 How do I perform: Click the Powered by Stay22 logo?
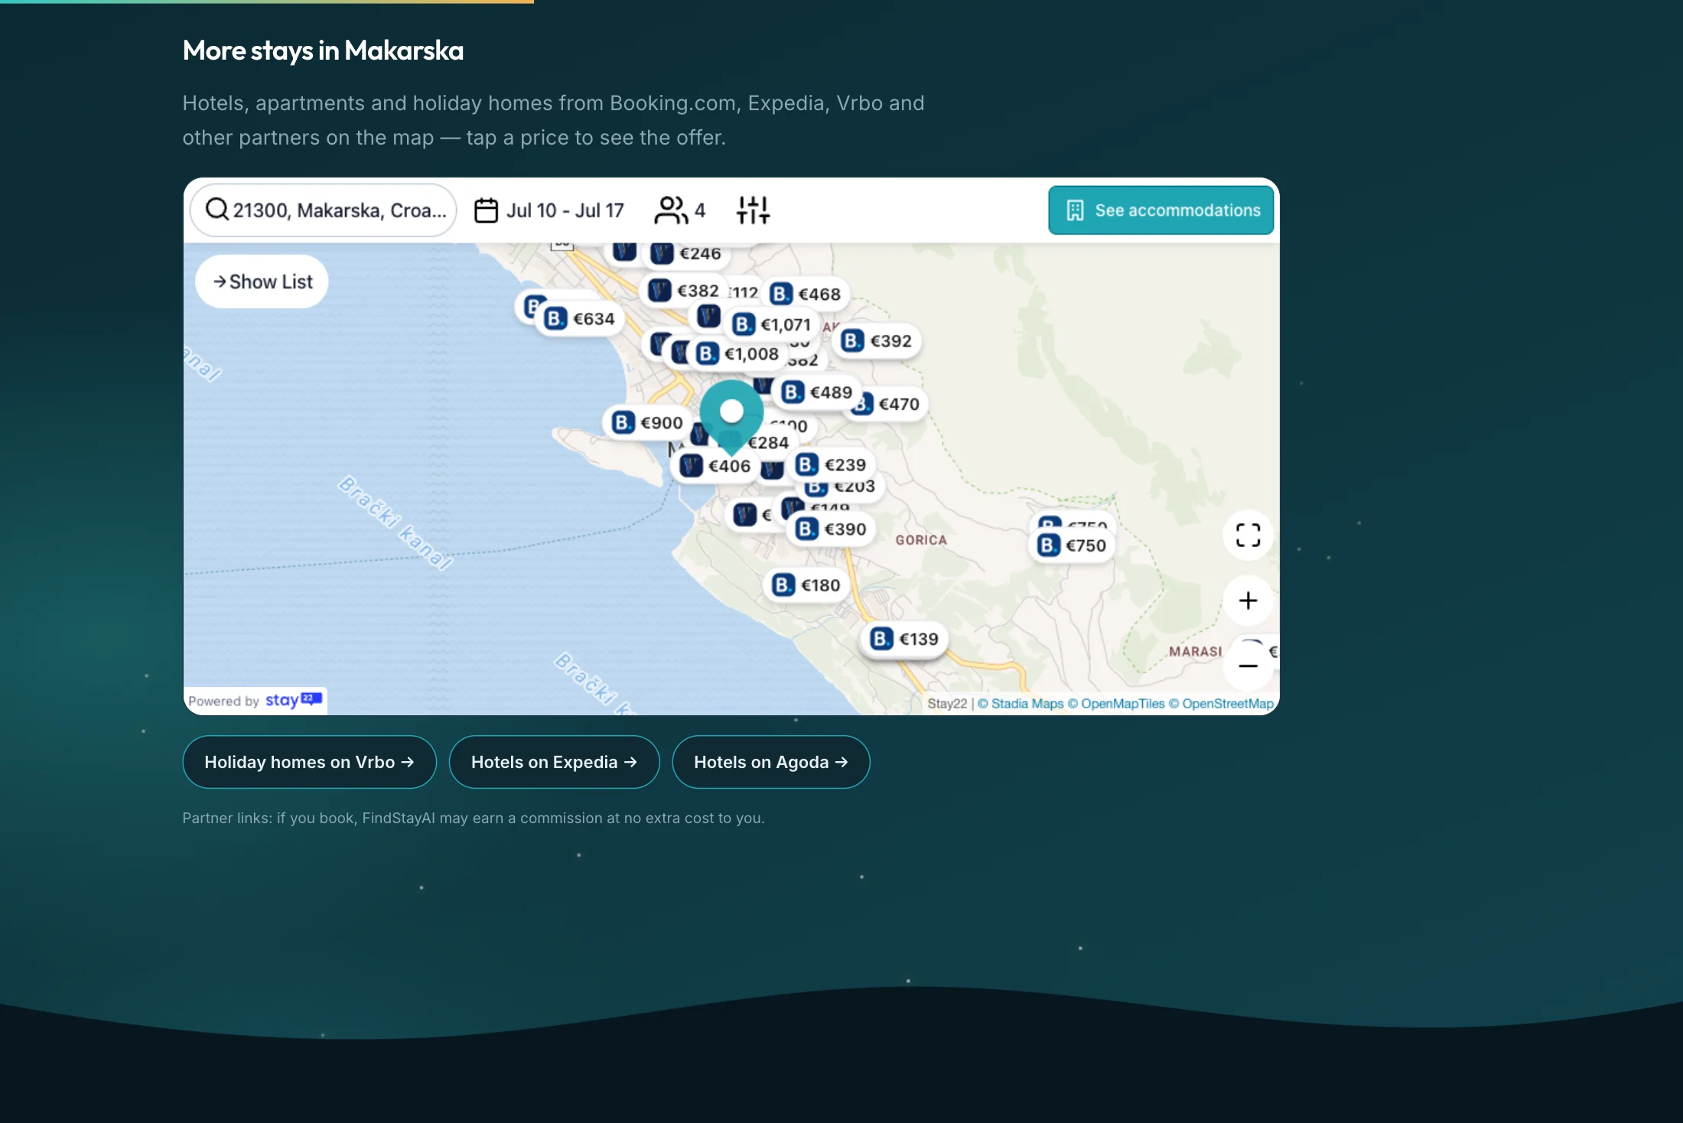[256, 701]
